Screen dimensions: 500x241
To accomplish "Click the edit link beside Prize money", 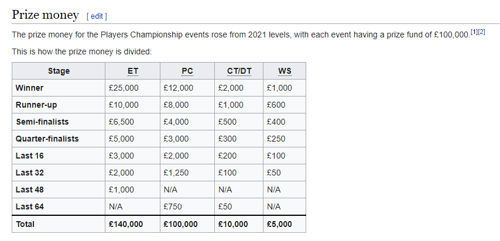I will tap(97, 16).
